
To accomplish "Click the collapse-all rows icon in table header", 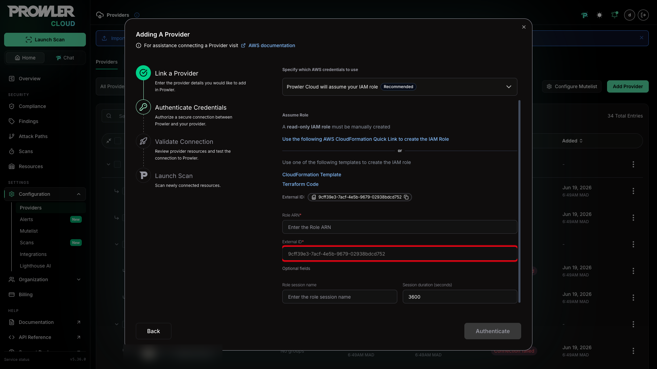I will coord(109,141).
